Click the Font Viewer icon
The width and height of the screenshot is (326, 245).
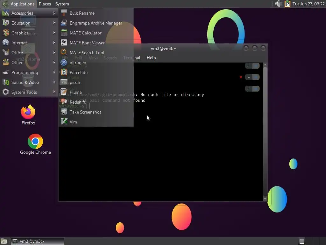click(64, 42)
